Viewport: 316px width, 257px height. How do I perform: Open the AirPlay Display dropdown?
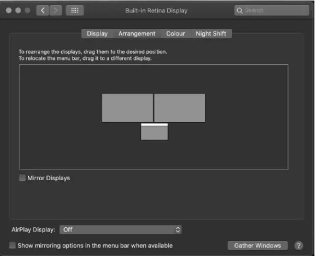120,230
